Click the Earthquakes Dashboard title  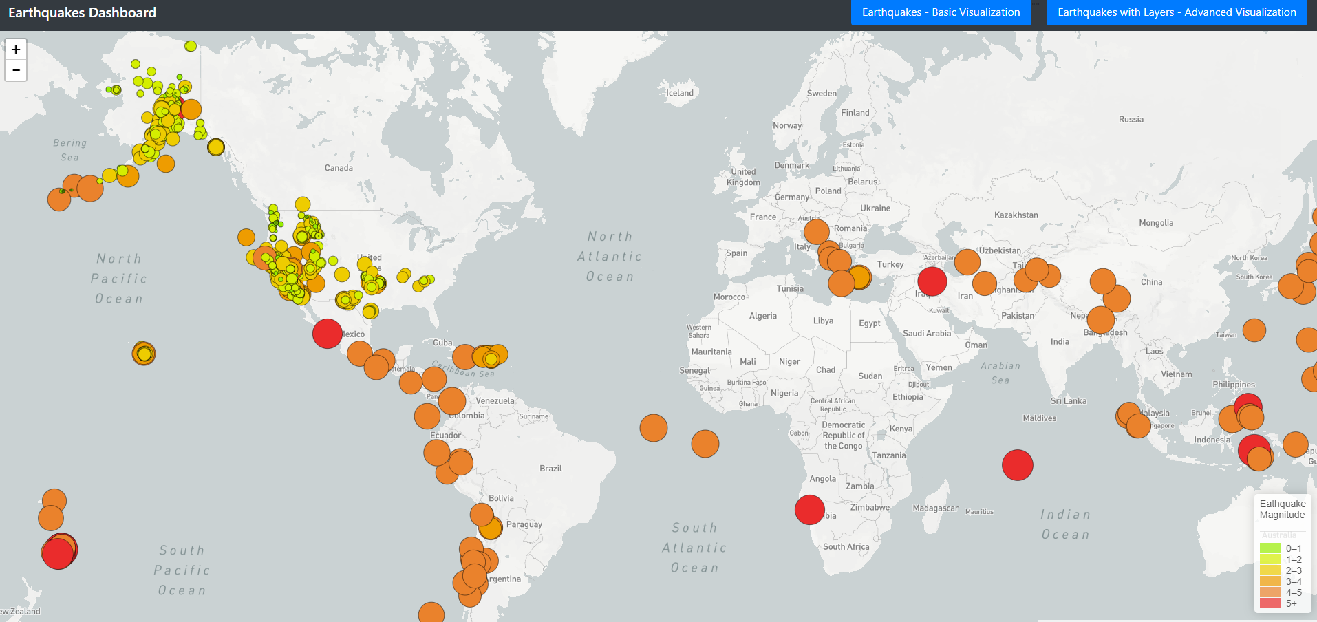83,12
